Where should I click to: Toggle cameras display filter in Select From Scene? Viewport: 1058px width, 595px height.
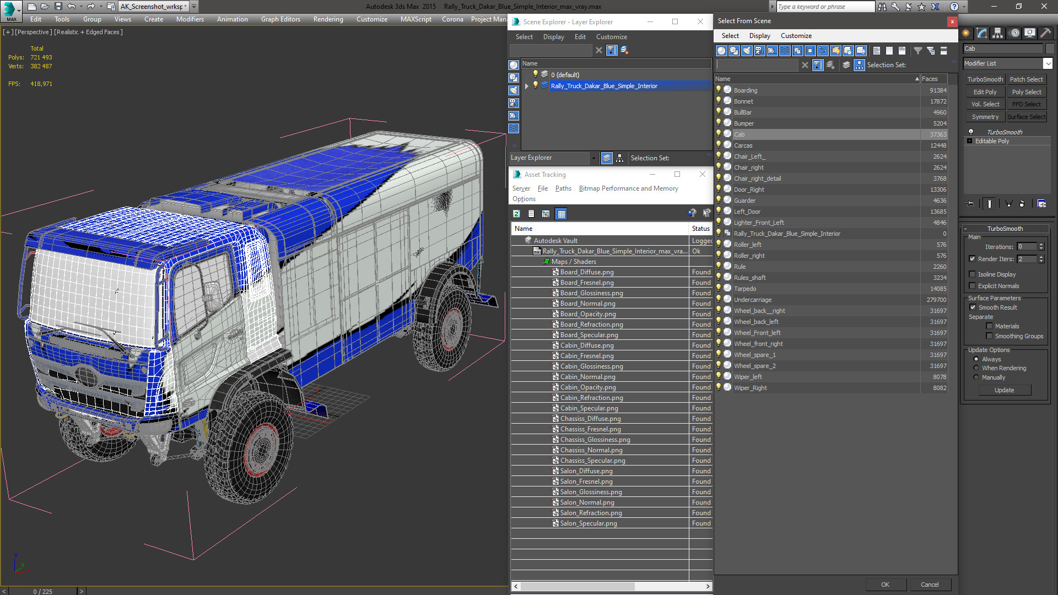point(759,51)
